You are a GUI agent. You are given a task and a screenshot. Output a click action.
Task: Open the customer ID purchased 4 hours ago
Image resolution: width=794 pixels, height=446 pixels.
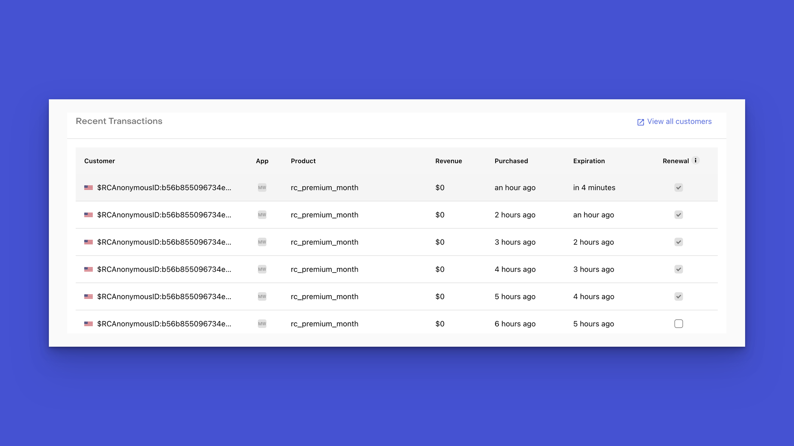(x=164, y=269)
